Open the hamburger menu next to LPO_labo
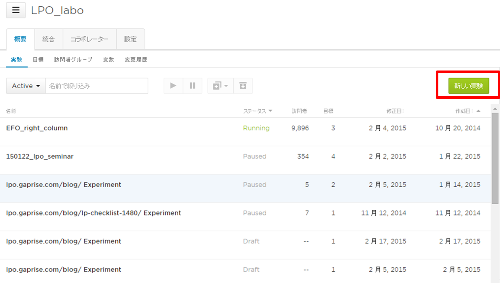 (15, 10)
